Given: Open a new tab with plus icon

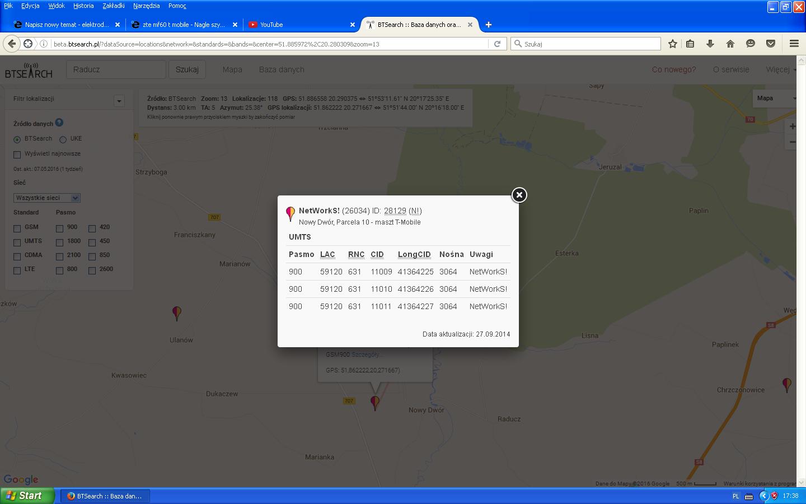Looking at the screenshot, I should click(489, 25).
